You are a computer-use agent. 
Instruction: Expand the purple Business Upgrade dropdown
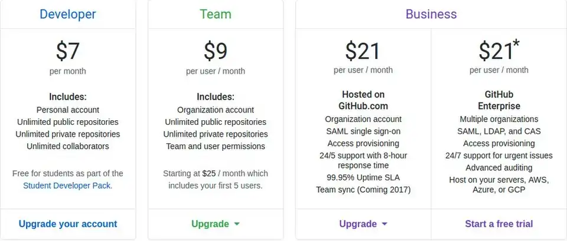[x=363, y=224]
